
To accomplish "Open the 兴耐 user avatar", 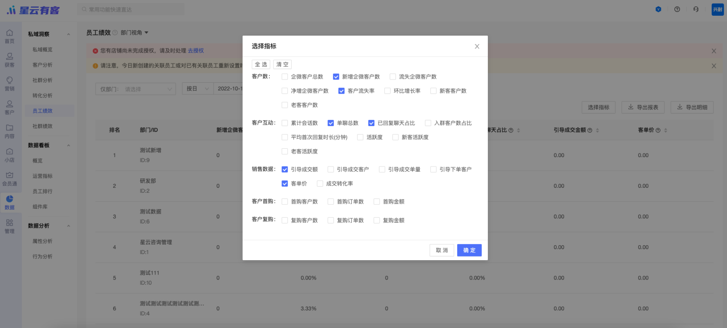I will coord(718,9).
